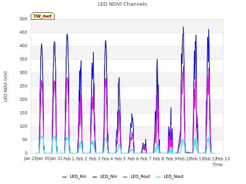Click the TW_met annotation label
The image size is (246, 184).
tap(43, 16)
